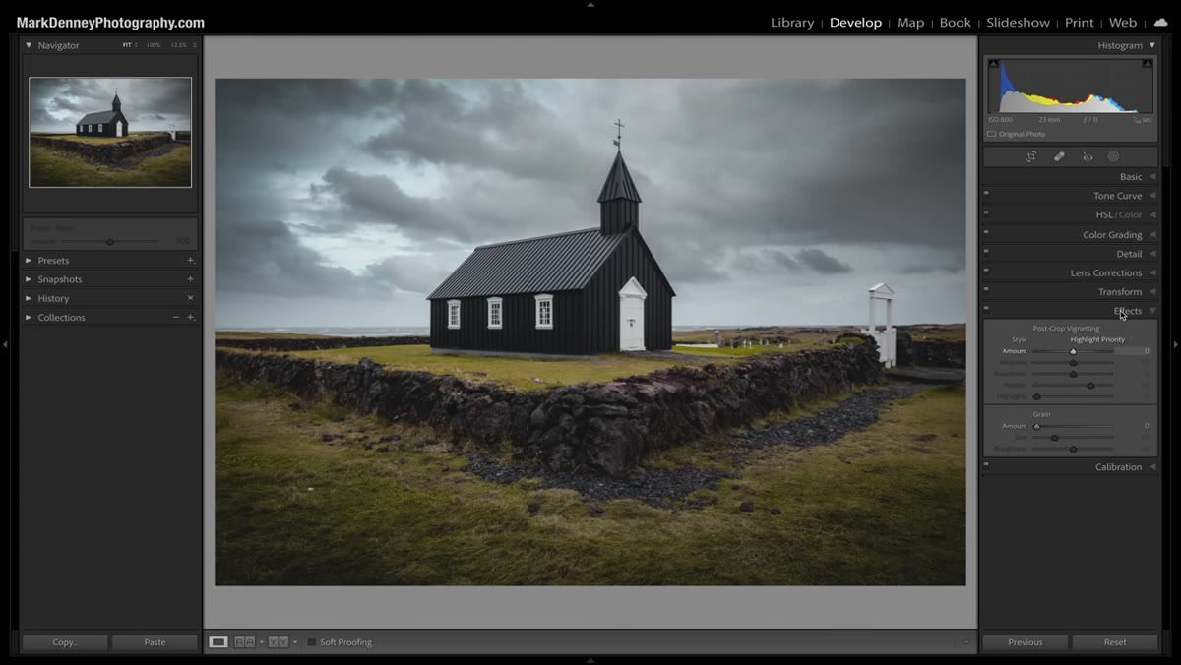Click the cloud sync status icon

coord(1161,22)
